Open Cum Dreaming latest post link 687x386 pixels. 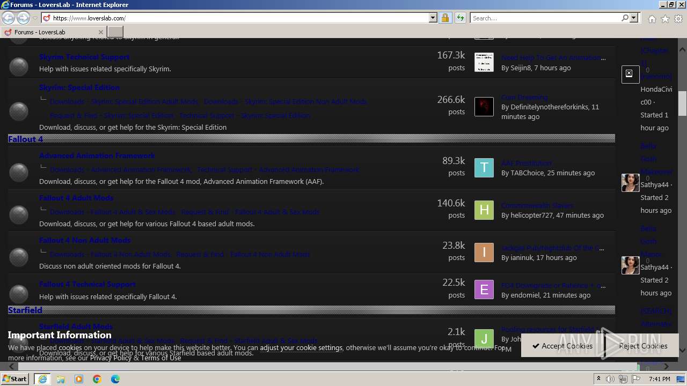(524, 97)
